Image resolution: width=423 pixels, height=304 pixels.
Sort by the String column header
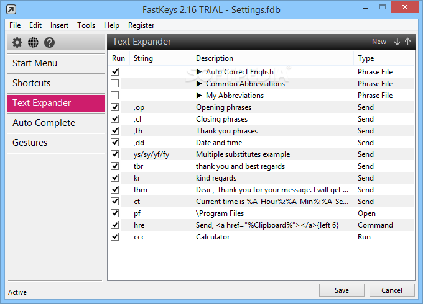click(160, 58)
